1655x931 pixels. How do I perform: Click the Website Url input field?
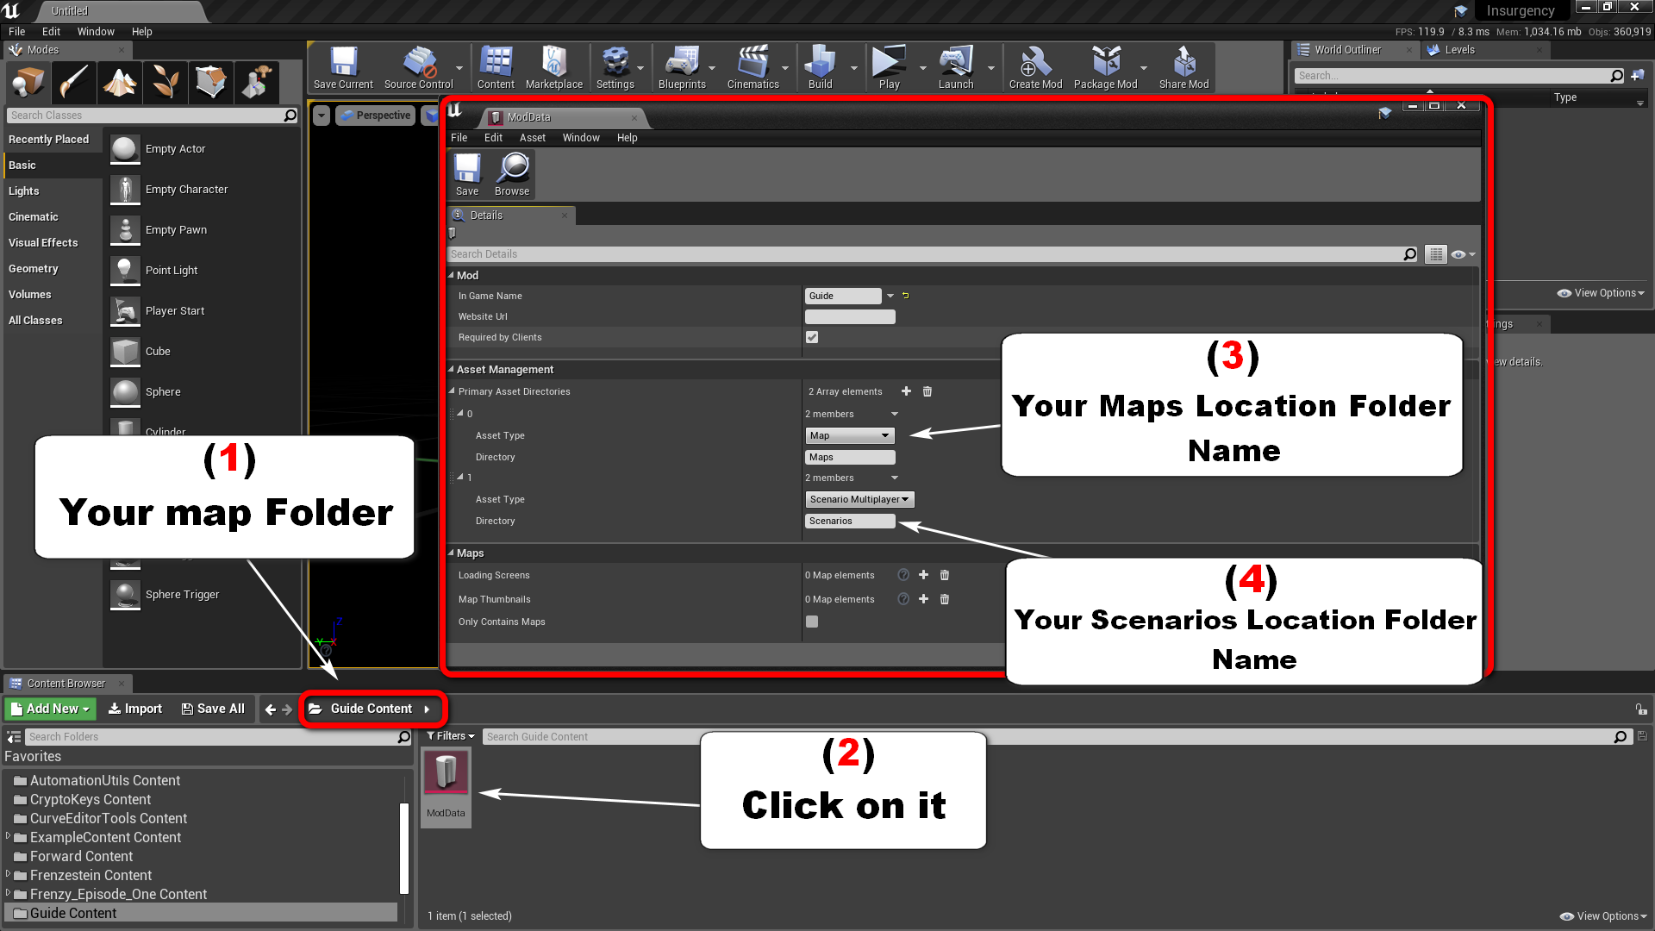click(x=850, y=316)
